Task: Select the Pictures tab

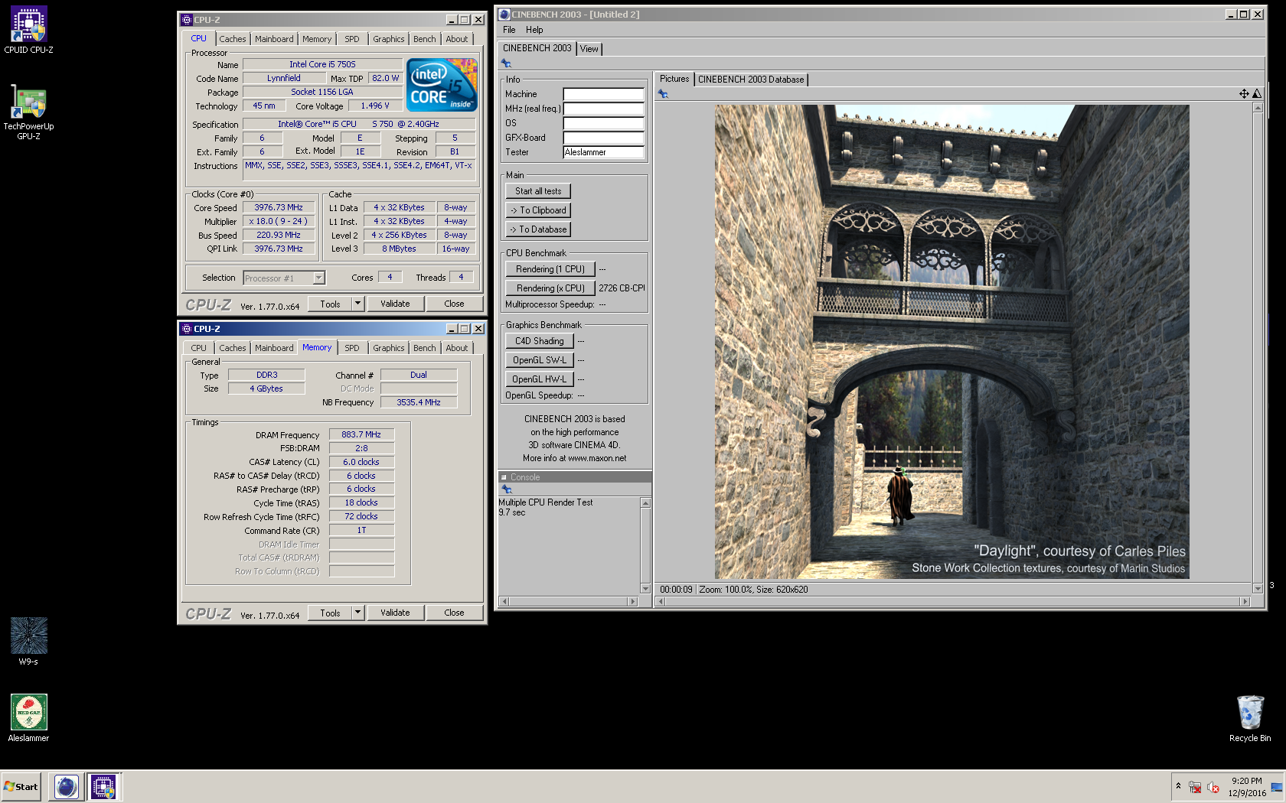Action: (x=674, y=79)
